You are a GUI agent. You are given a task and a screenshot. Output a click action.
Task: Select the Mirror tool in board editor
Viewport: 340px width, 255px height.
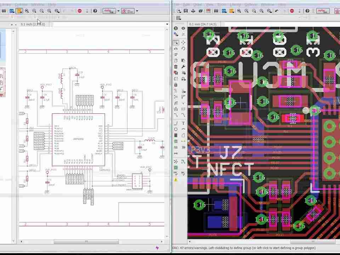tap(176, 49)
